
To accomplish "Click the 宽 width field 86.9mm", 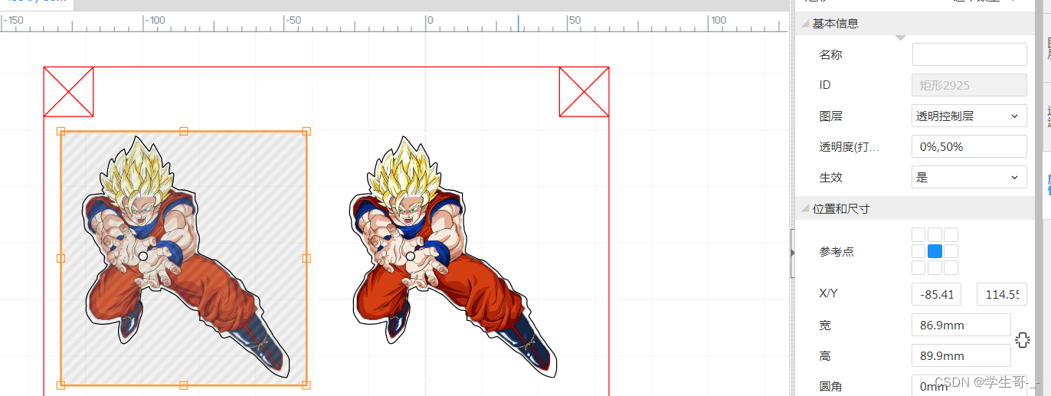I will [961, 325].
